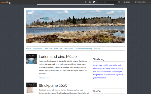The height and width of the screenshot is (94, 151).
Task: Click the Werbung sidebar heading
Action: click(99, 59)
